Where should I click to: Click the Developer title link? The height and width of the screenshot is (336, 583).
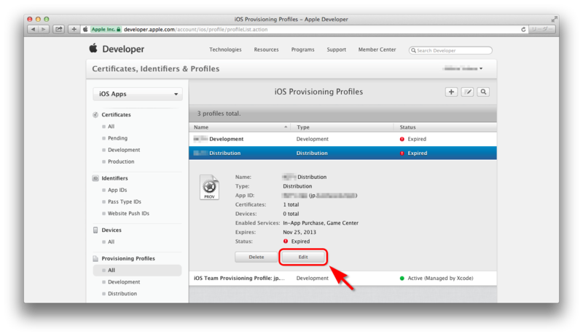point(123,49)
